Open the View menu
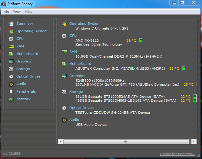 click(x=17, y=11)
